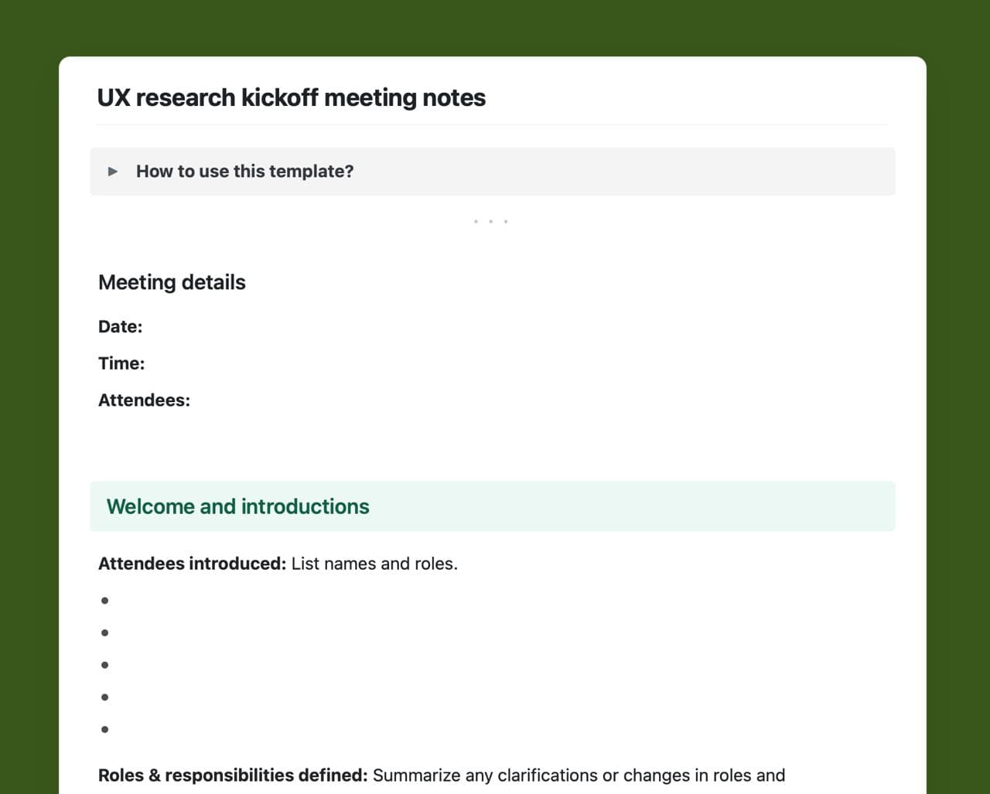Click the "Meeting details" heading

coord(172,282)
